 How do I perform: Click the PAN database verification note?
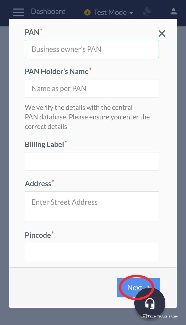(87, 117)
